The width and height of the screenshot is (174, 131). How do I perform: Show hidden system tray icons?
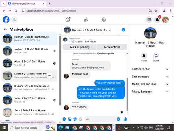click(x=134, y=128)
